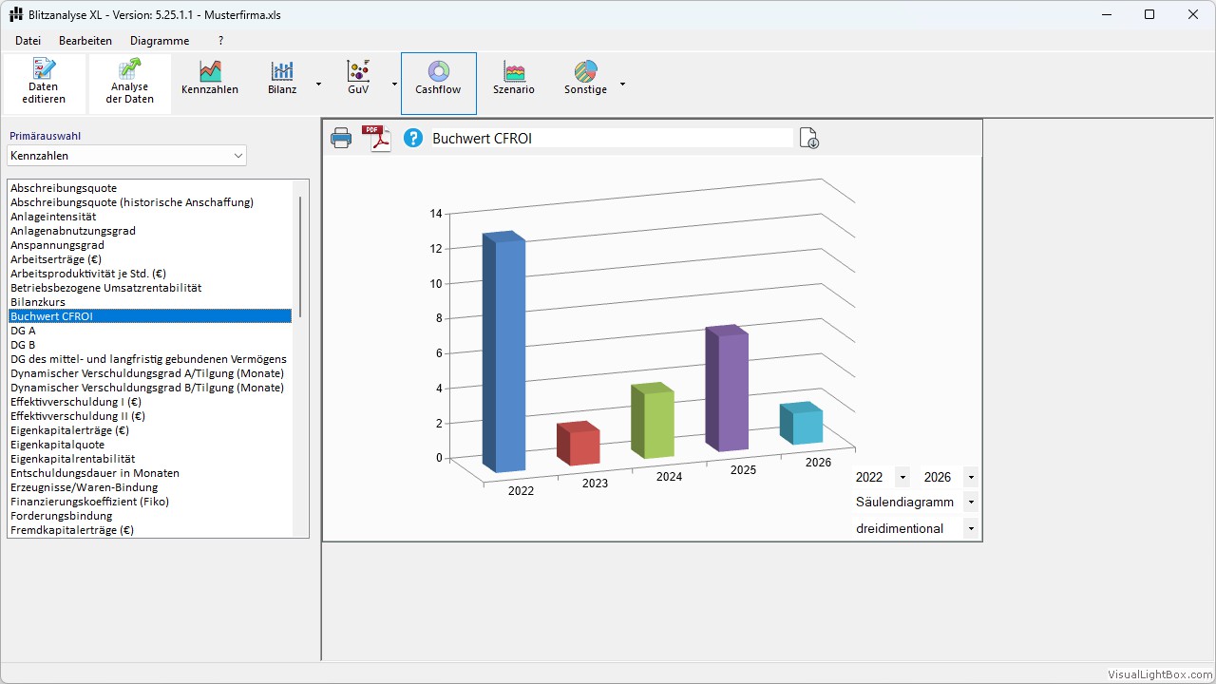Select Eigenkapitalquote entry
The width and height of the screenshot is (1216, 684).
(x=150, y=445)
